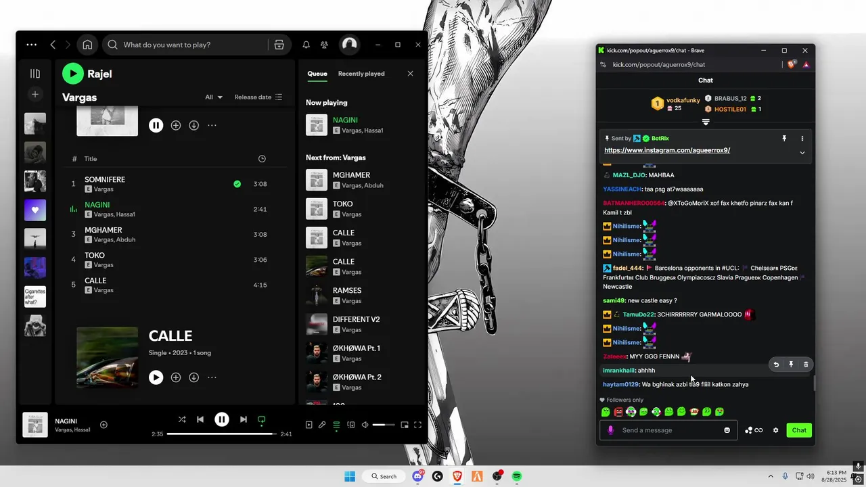Open the Spotify three-dots menu
The width and height of the screenshot is (866, 487).
pyautogui.click(x=32, y=45)
